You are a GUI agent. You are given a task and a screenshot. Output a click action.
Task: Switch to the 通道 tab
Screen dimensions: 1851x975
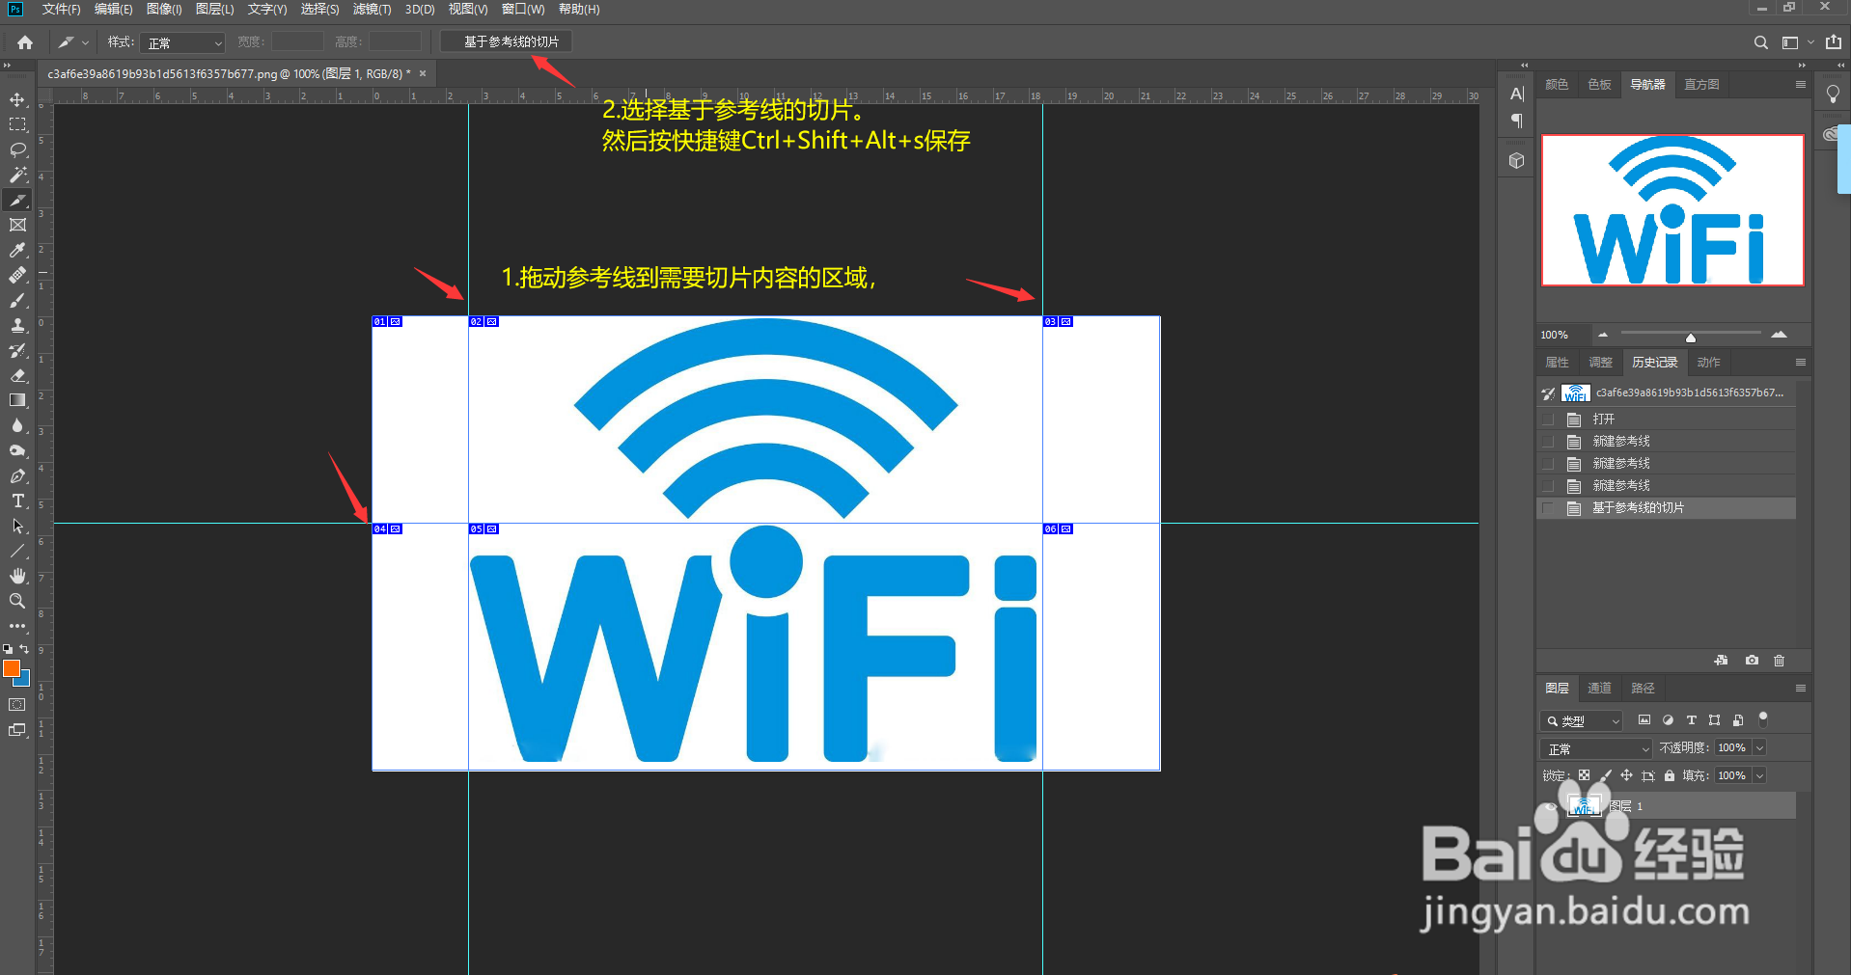(1599, 688)
